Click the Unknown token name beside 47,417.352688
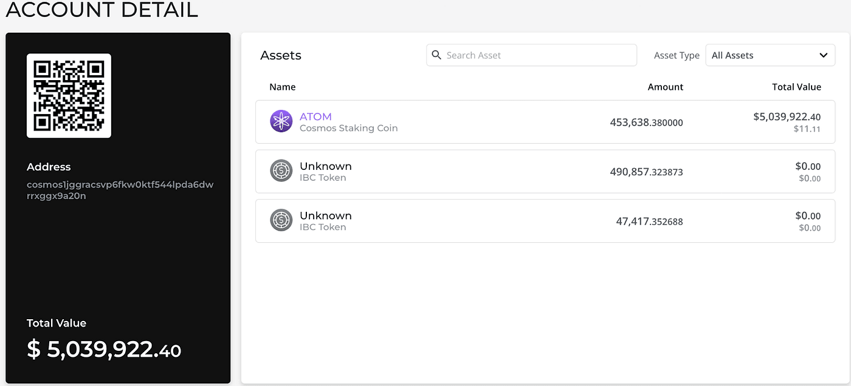The height and width of the screenshot is (386, 851). pos(325,215)
